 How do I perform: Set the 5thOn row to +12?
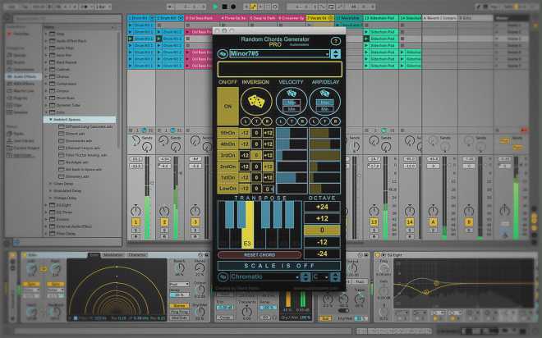[269, 133]
